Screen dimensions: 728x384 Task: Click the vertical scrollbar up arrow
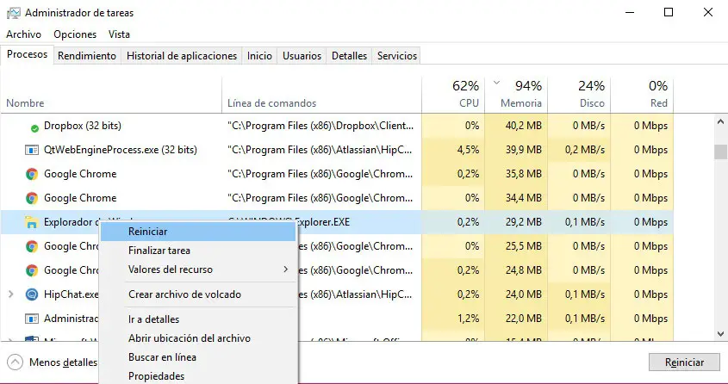(x=720, y=122)
